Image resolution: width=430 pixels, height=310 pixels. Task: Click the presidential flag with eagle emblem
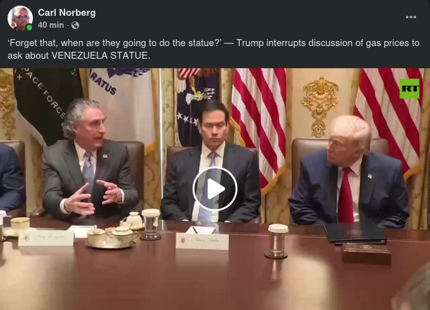(196, 107)
